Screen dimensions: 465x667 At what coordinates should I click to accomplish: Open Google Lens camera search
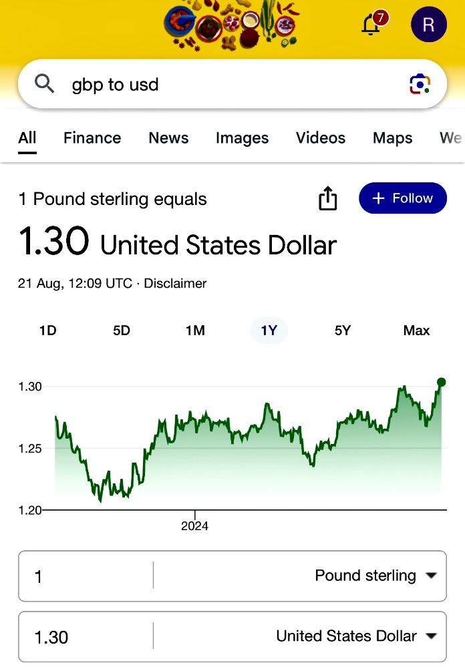tap(420, 84)
